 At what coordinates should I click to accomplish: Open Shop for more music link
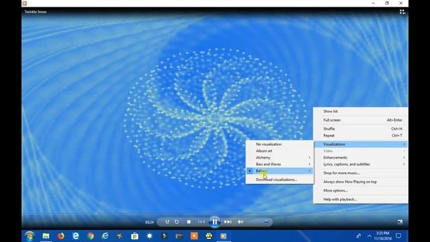pyautogui.click(x=361, y=173)
